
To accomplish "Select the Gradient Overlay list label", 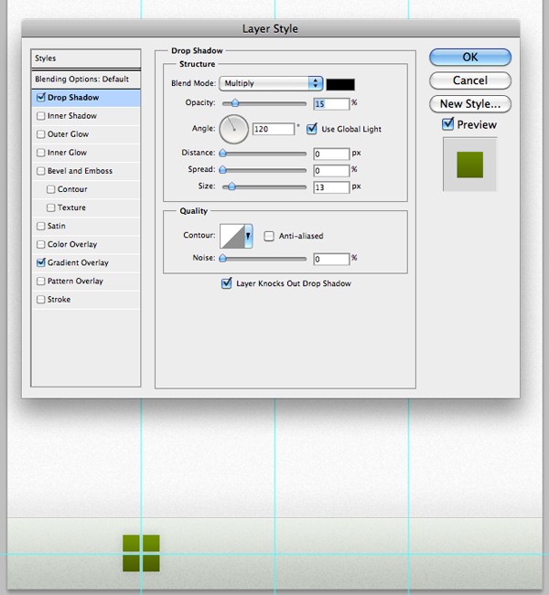I will pos(78,262).
